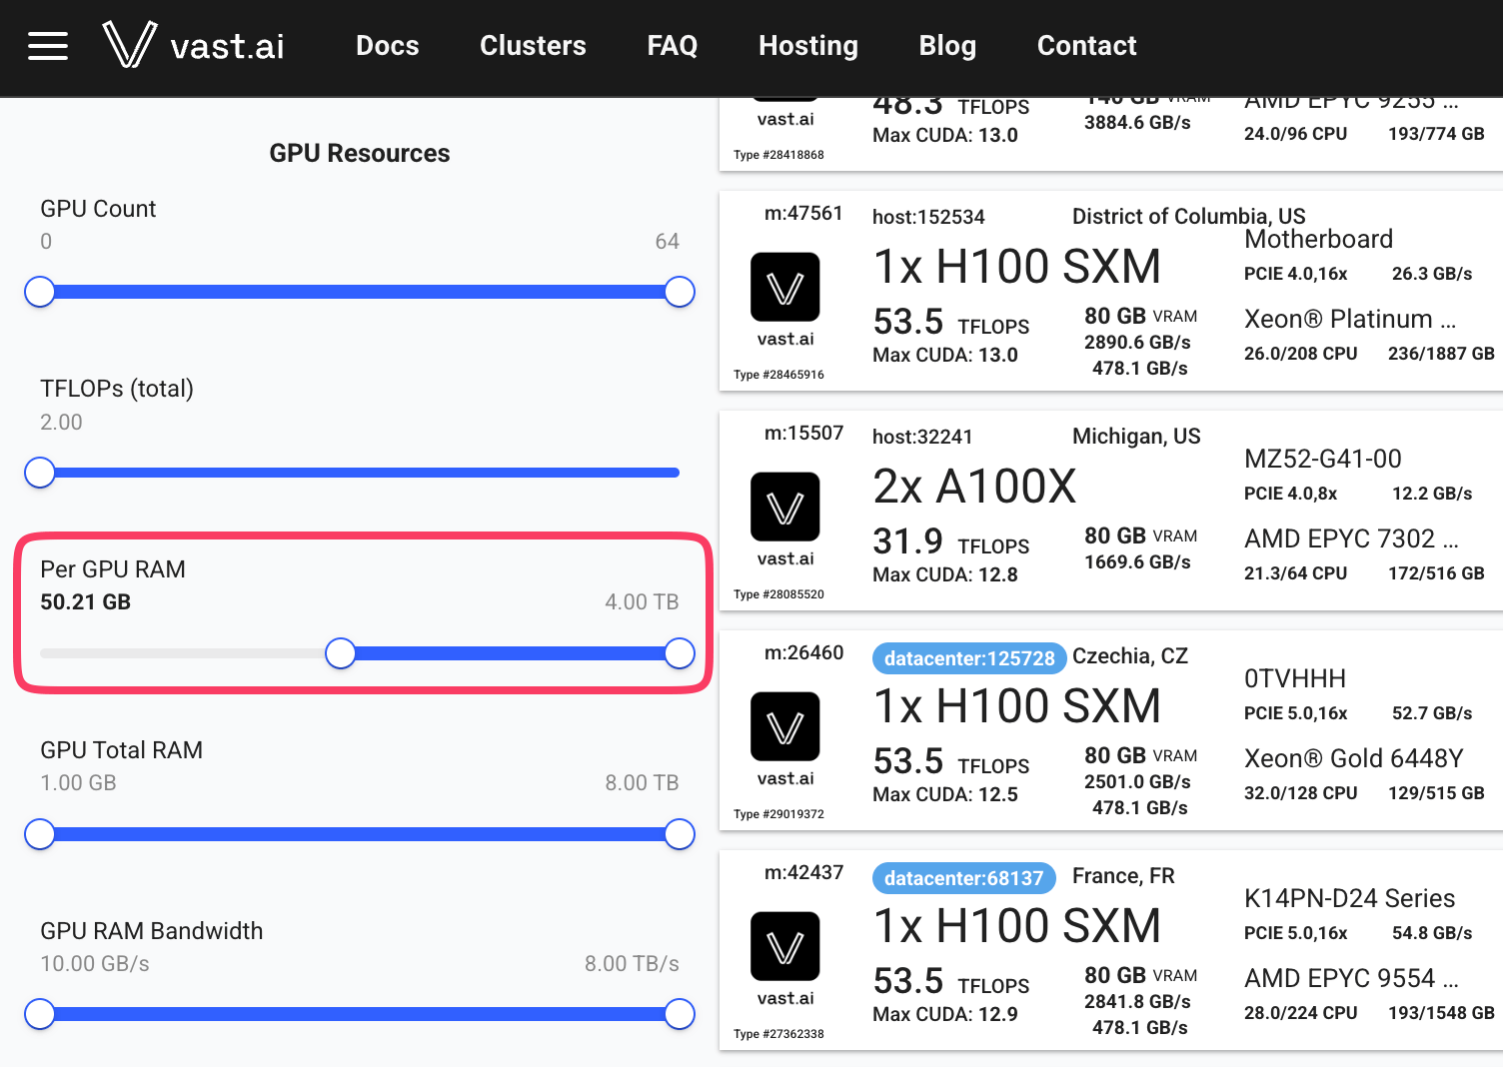
Task: Click the GPU Count maximum slider handle
Action: [680, 292]
